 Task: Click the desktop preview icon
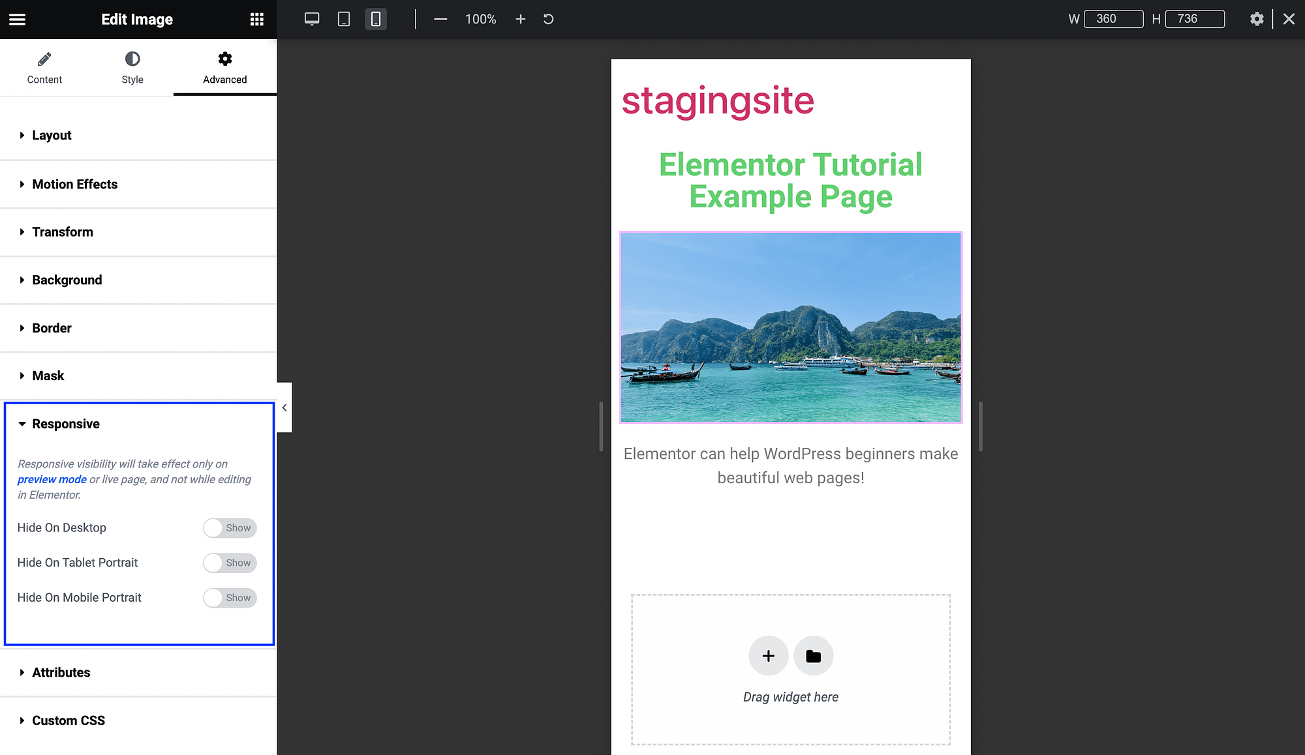311,18
